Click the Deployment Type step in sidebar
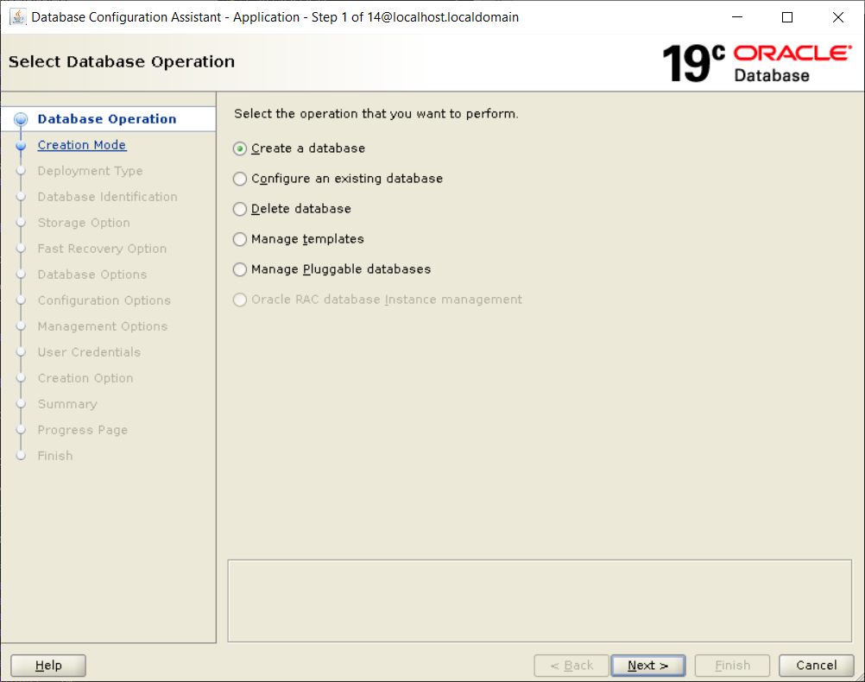This screenshot has width=865, height=682. pos(90,171)
